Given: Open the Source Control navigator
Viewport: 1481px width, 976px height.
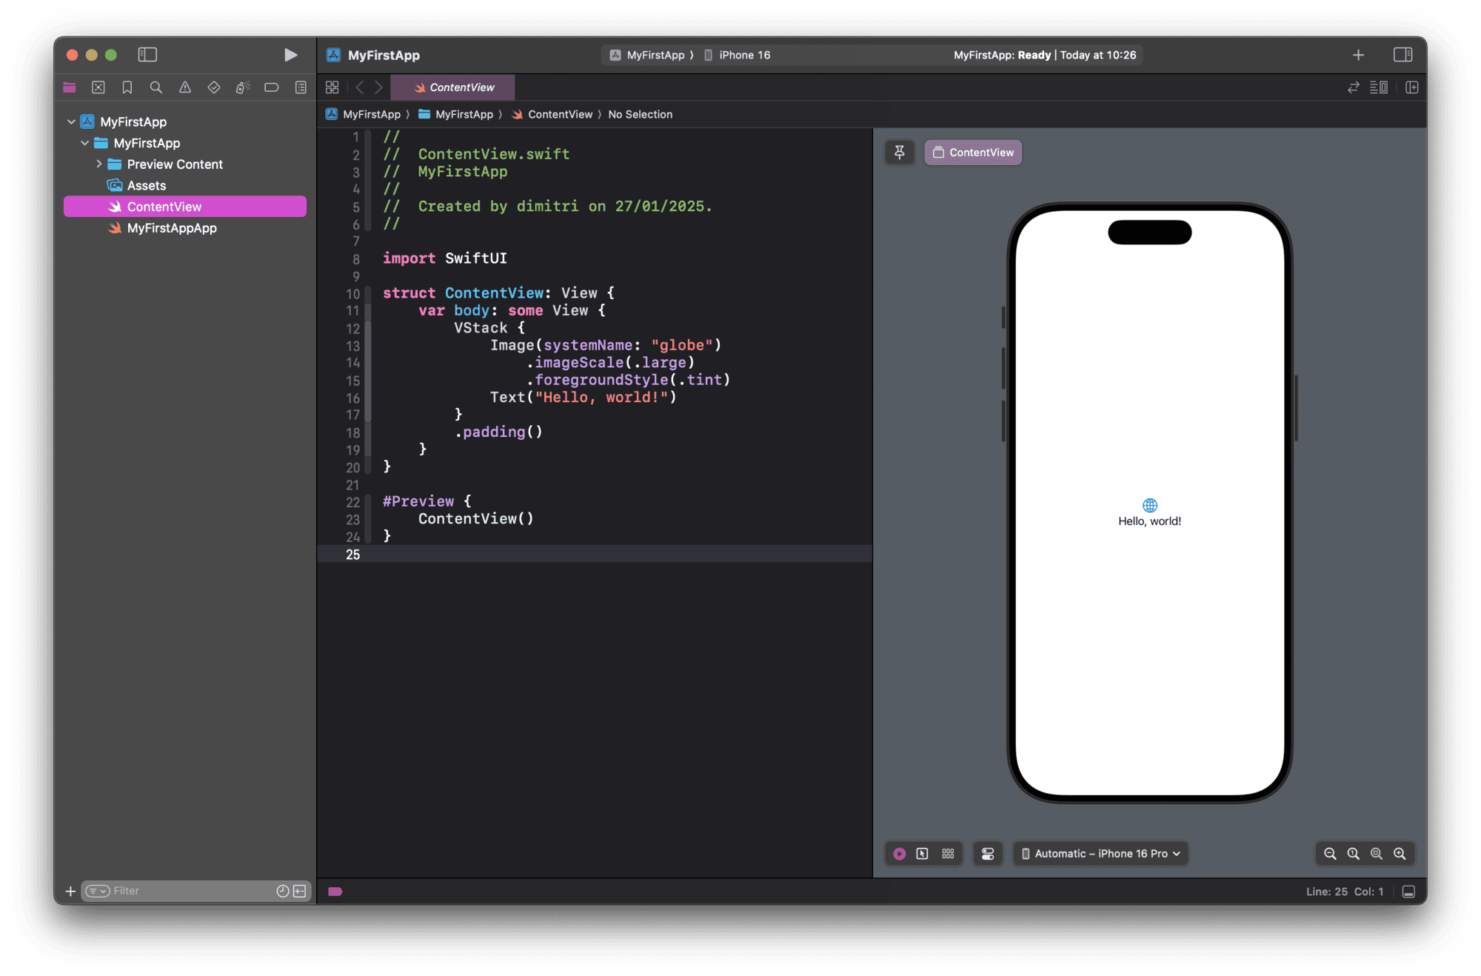Looking at the screenshot, I should 98,87.
